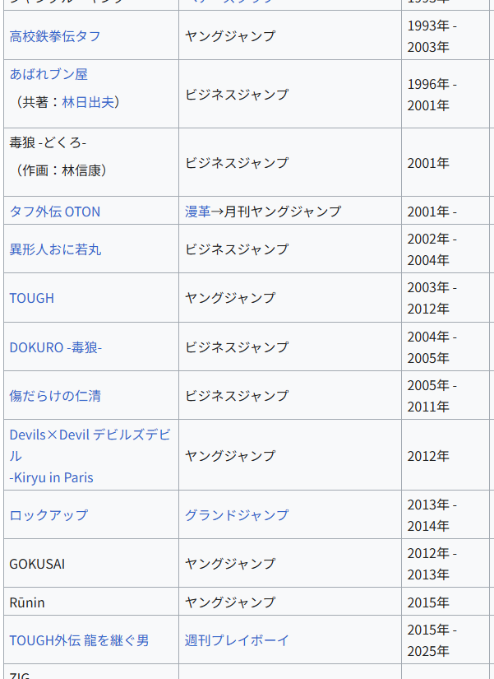Open the 傷だらけの仁清 link

(x=55, y=396)
